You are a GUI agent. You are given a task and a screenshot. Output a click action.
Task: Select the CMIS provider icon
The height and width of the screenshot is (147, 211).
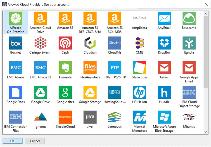pyautogui.click(x=140, y=43)
